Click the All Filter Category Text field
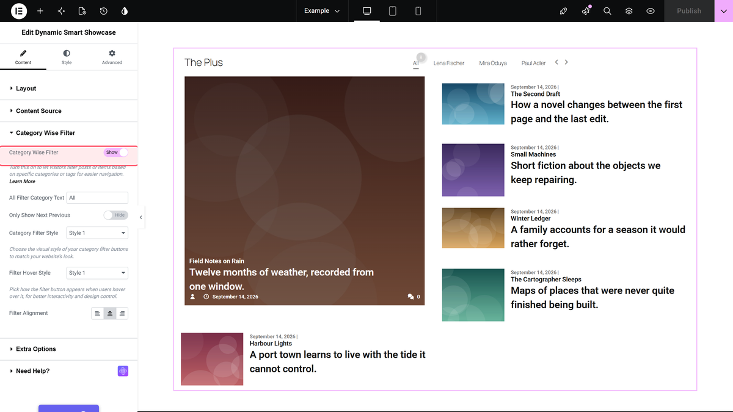 97,198
